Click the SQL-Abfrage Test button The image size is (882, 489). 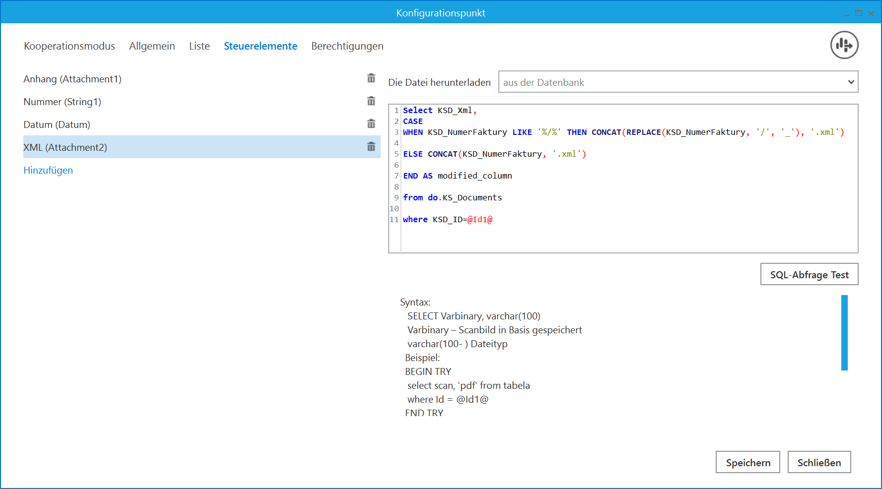click(809, 274)
